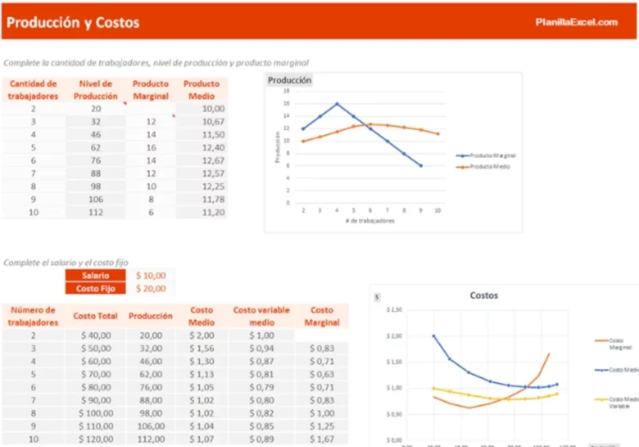Select Producto Medio cell 11,20

coord(202,213)
